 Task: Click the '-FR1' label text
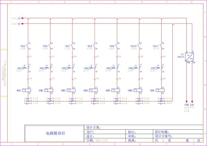pyautogui.click(x=19, y=68)
